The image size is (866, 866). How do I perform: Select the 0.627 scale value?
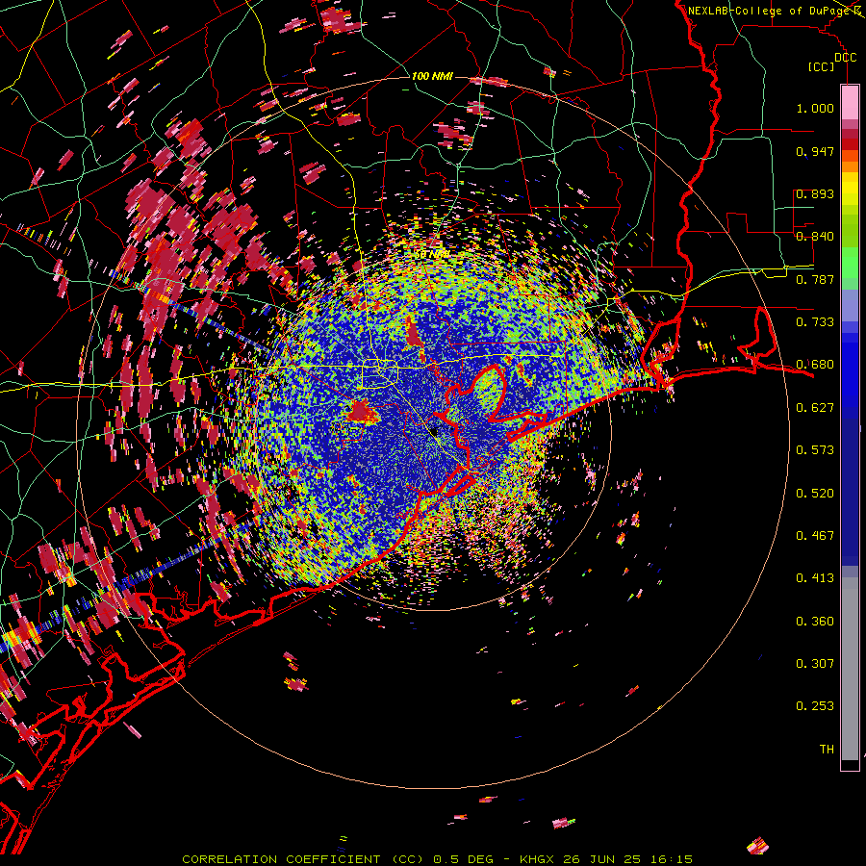tap(815, 408)
